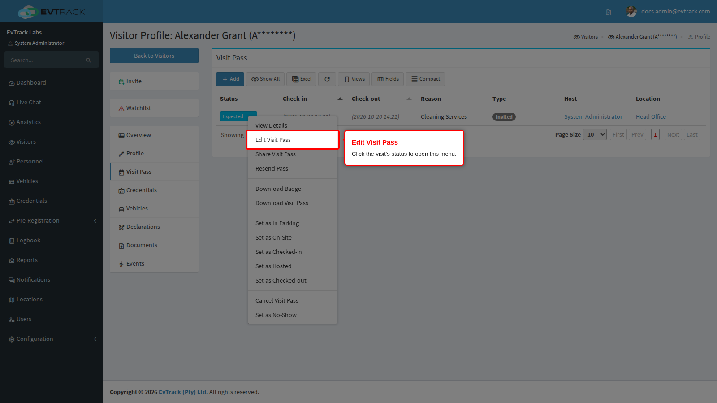Choose Set as Checked-in
This screenshot has height=403, width=717.
293,252
